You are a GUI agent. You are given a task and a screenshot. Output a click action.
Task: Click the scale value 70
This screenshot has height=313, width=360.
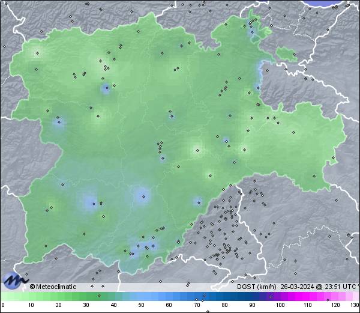197,305
